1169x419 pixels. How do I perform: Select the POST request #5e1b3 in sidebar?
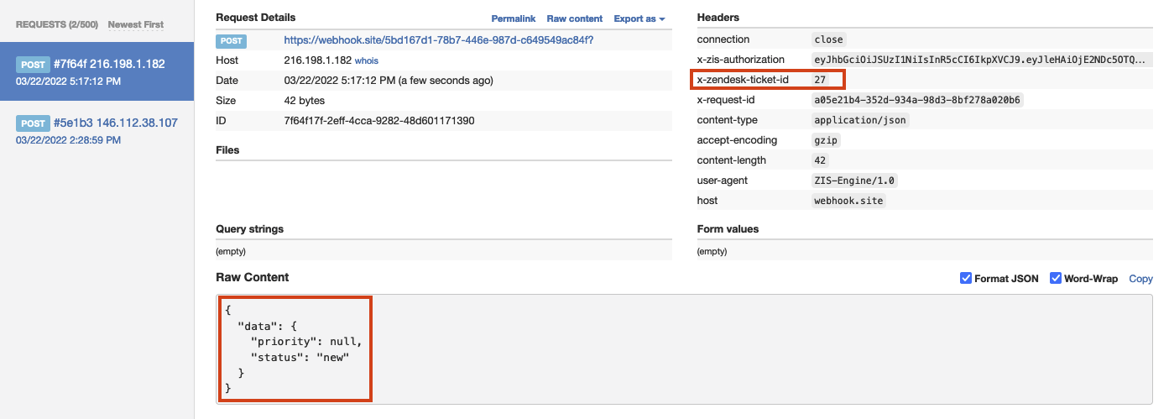click(97, 131)
